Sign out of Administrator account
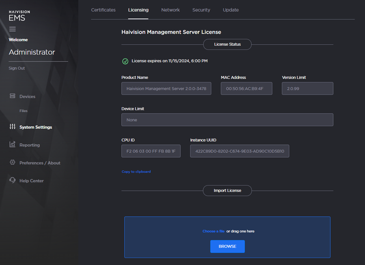 pos(16,68)
